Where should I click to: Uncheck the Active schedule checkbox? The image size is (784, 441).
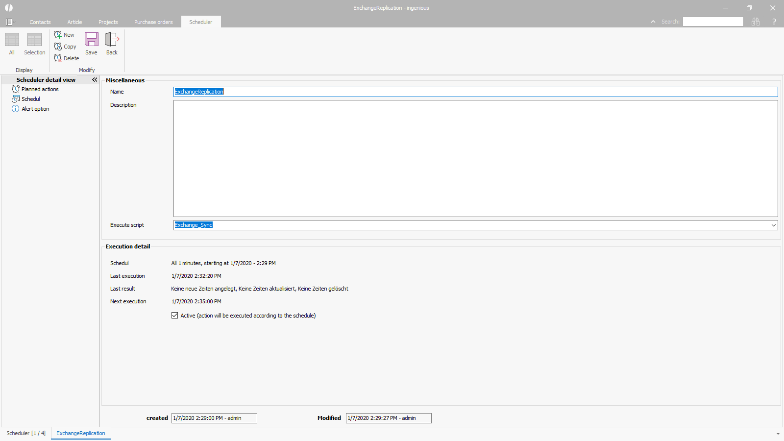tap(174, 316)
